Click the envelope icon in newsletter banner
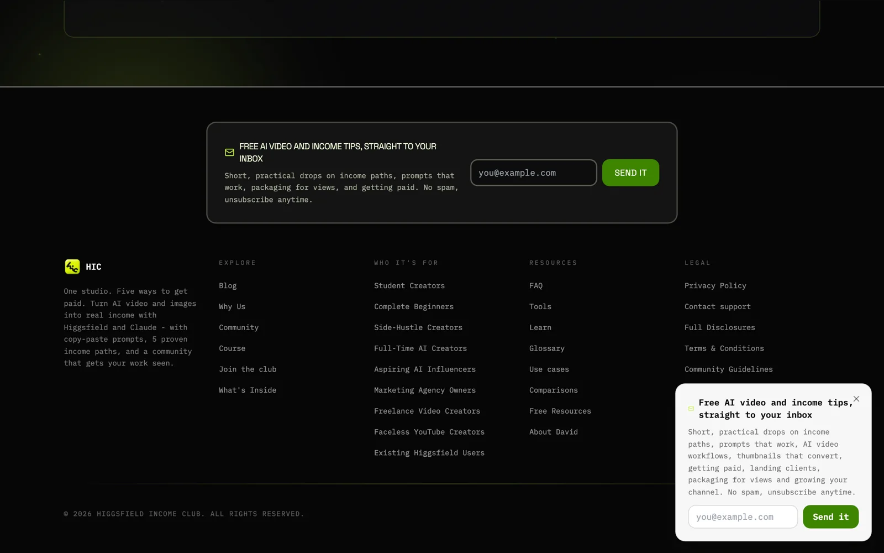This screenshot has width=884, height=553. pyautogui.click(x=229, y=153)
